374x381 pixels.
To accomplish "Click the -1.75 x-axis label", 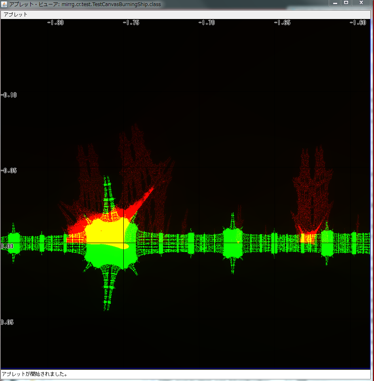I will (131, 23).
